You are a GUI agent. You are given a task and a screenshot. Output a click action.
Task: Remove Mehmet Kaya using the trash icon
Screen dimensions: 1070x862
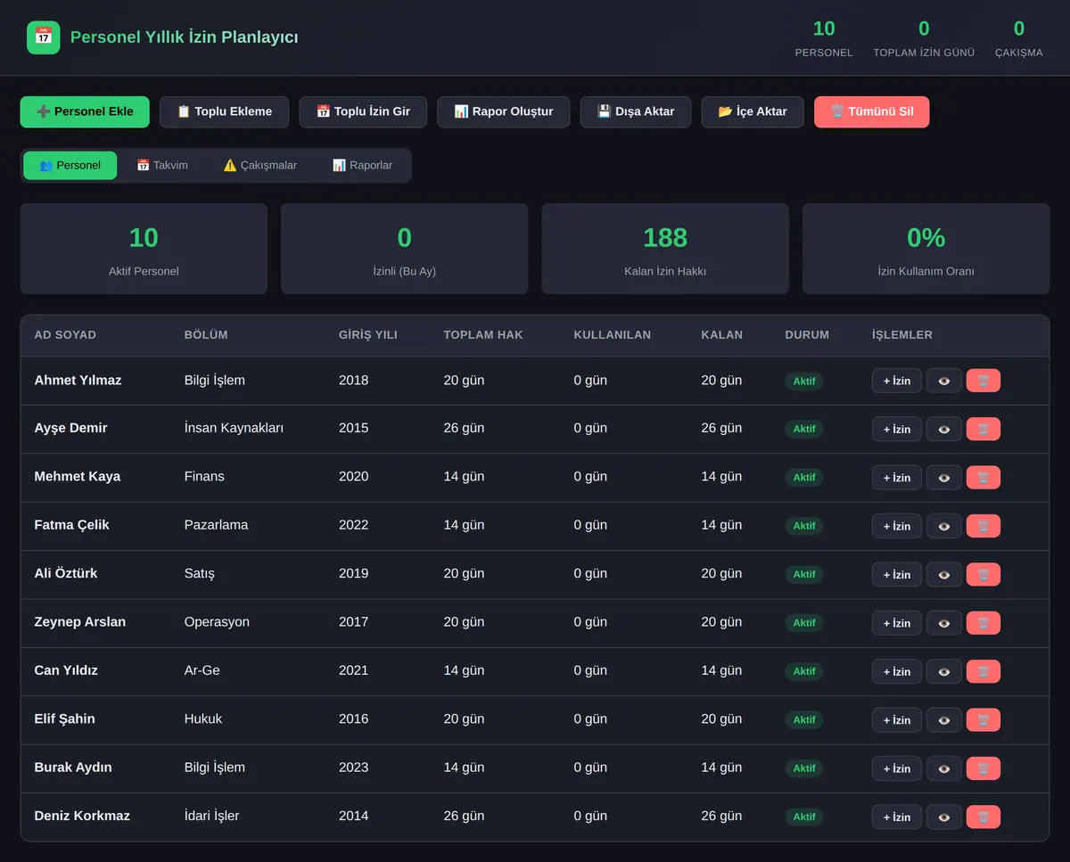[983, 478]
